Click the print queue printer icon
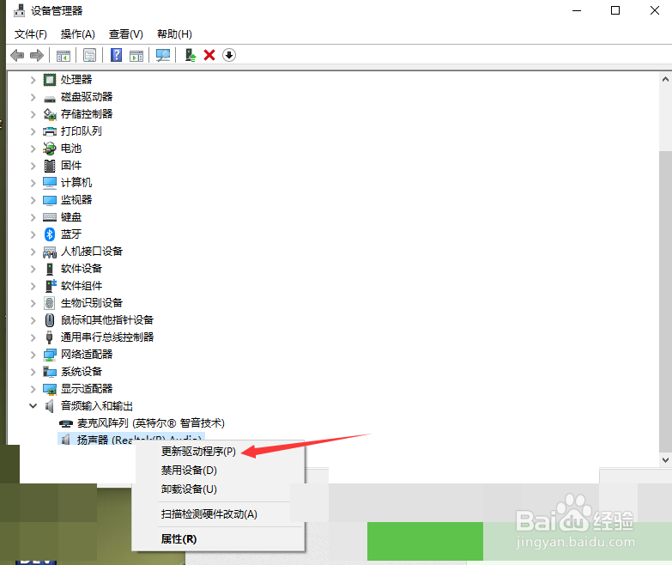Screen dimensions: 672x565 (x=50, y=131)
